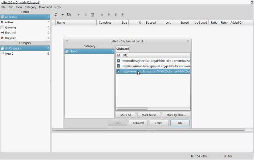Click the Finished status icon
Screen dimensions: 254x160
(x=2, y=33)
